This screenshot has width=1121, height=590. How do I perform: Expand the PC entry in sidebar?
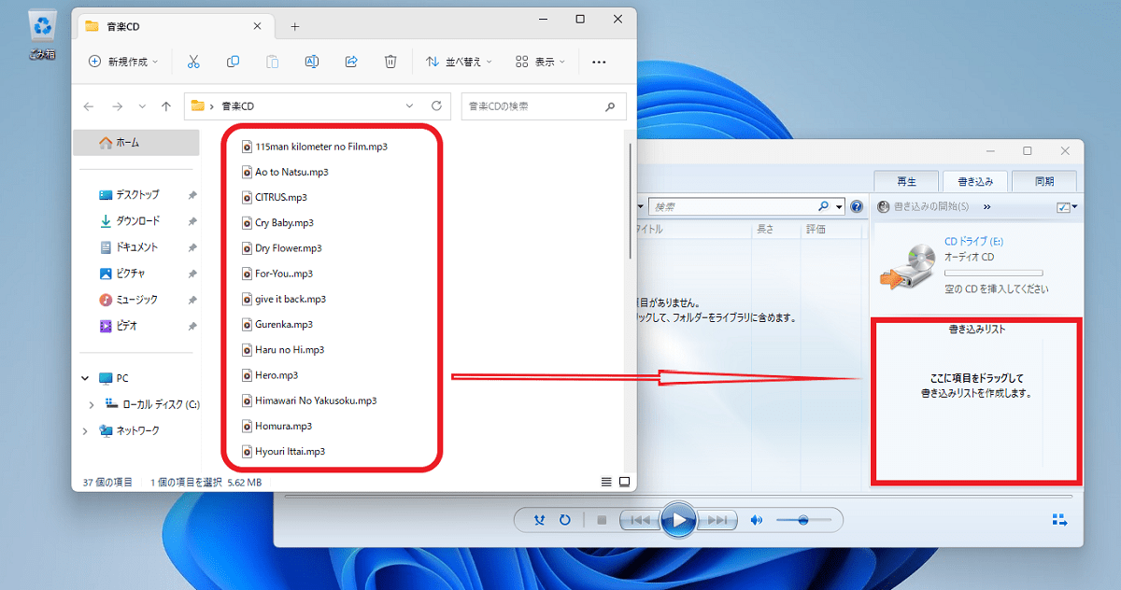tap(85, 377)
